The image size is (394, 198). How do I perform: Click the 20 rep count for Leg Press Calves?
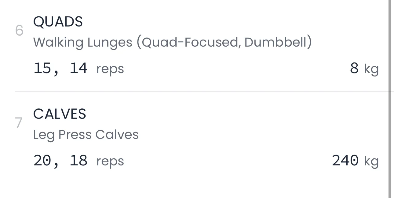pyautogui.click(x=42, y=161)
